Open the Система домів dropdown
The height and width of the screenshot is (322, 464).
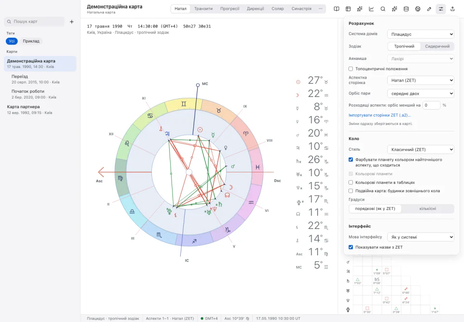(x=420, y=34)
